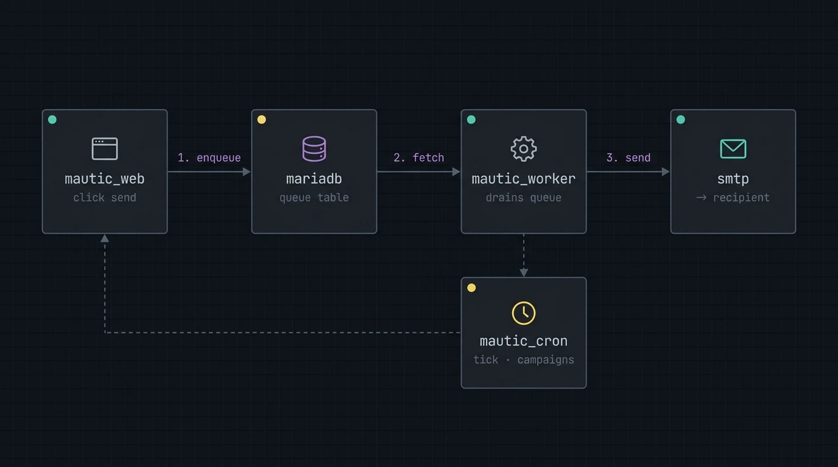The width and height of the screenshot is (838, 467).
Task: Click the 'tick · campaigns' subtitle
Action: (524, 360)
